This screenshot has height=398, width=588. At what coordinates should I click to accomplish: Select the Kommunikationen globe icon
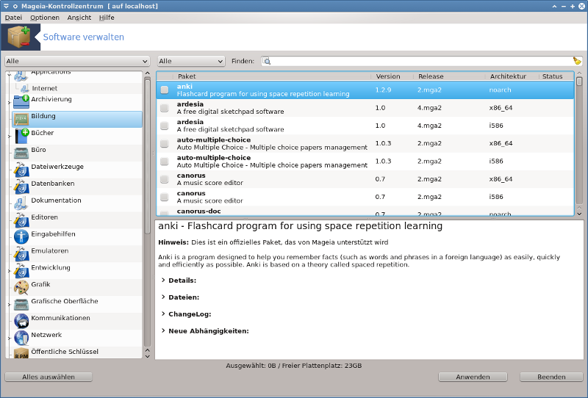(x=21, y=321)
